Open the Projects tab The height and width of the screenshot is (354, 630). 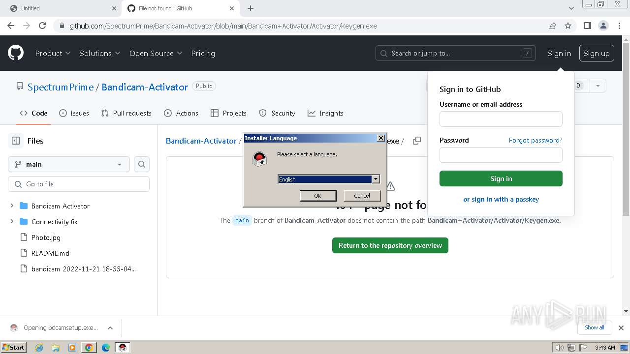(228, 113)
